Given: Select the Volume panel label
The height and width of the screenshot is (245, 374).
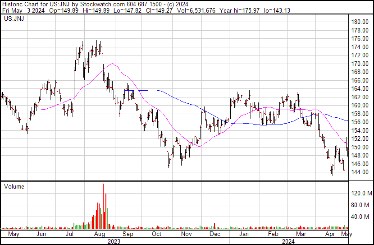Looking at the screenshot, I should pyautogui.click(x=14, y=186).
